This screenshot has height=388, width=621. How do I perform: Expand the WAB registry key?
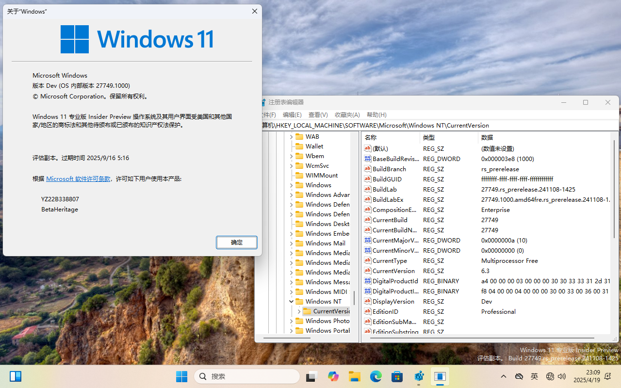pos(291,137)
